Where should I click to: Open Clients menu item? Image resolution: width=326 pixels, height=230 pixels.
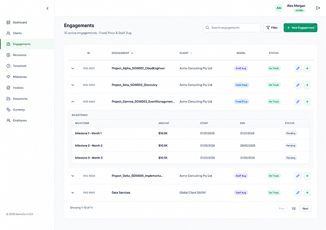[17, 33]
